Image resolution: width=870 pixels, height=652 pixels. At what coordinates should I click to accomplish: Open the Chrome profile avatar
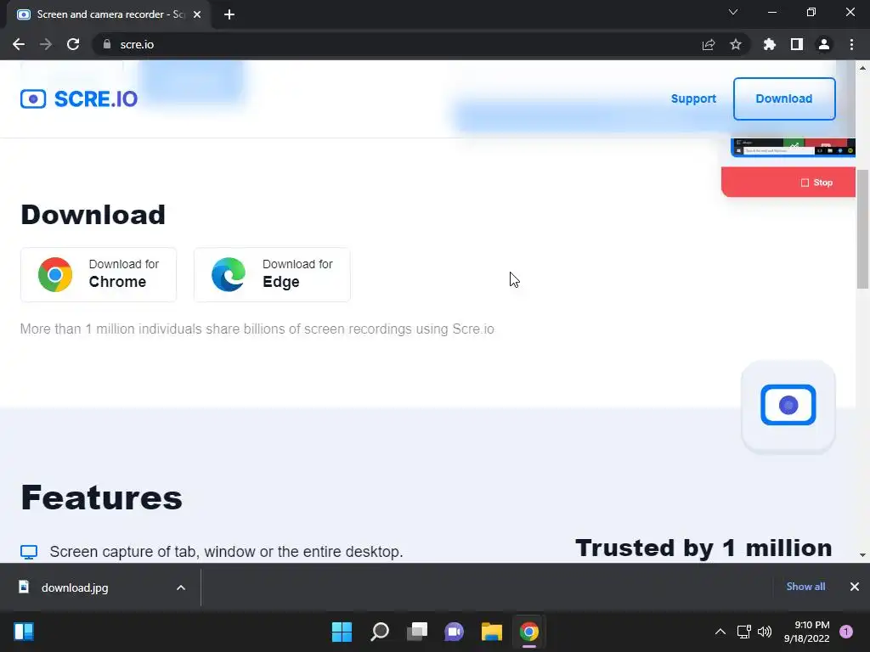tap(824, 44)
